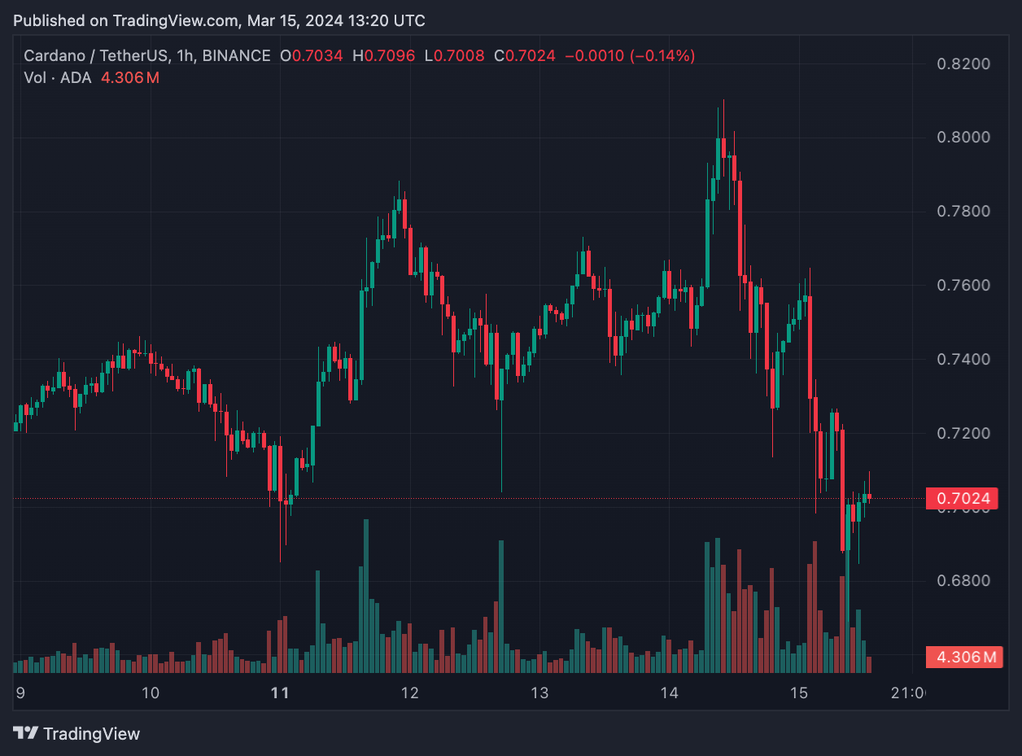
Task: Click the close value 0.7024 in legend
Action: pos(531,56)
